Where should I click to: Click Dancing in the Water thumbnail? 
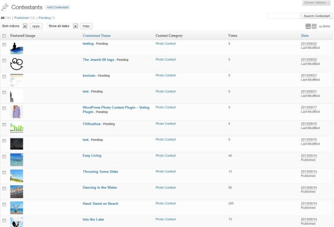(x=17, y=191)
